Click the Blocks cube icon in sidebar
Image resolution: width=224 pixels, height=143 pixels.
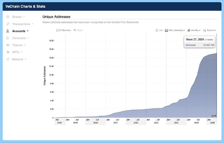(8, 17)
